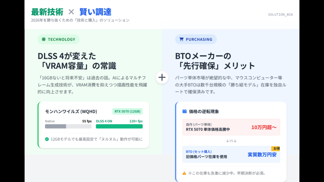Click the ↓VS↓ separator between price rows

coord(231,141)
